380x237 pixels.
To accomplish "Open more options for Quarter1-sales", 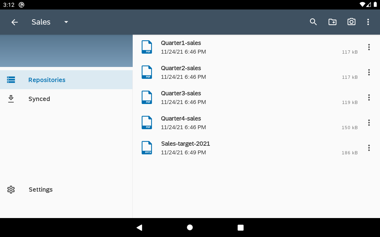I will [x=369, y=47].
